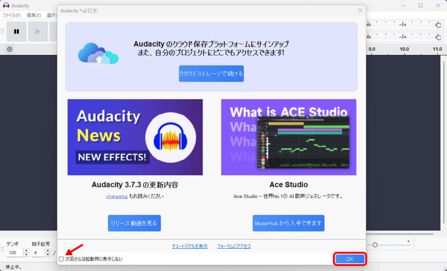The width and height of the screenshot is (447, 271).
Task: Click the Play button in the transport toolbar
Action: point(38,31)
